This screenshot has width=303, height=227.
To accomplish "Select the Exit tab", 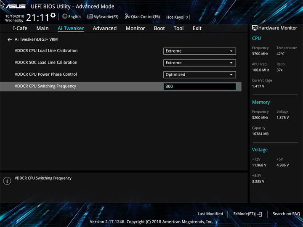I will 197,29.
